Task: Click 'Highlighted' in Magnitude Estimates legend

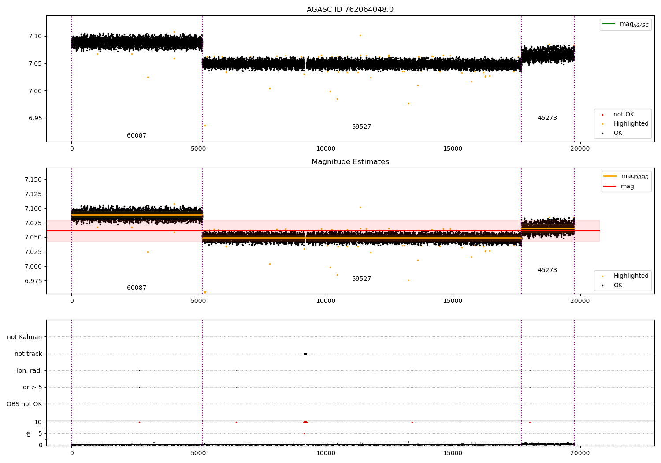Action: pos(631,276)
